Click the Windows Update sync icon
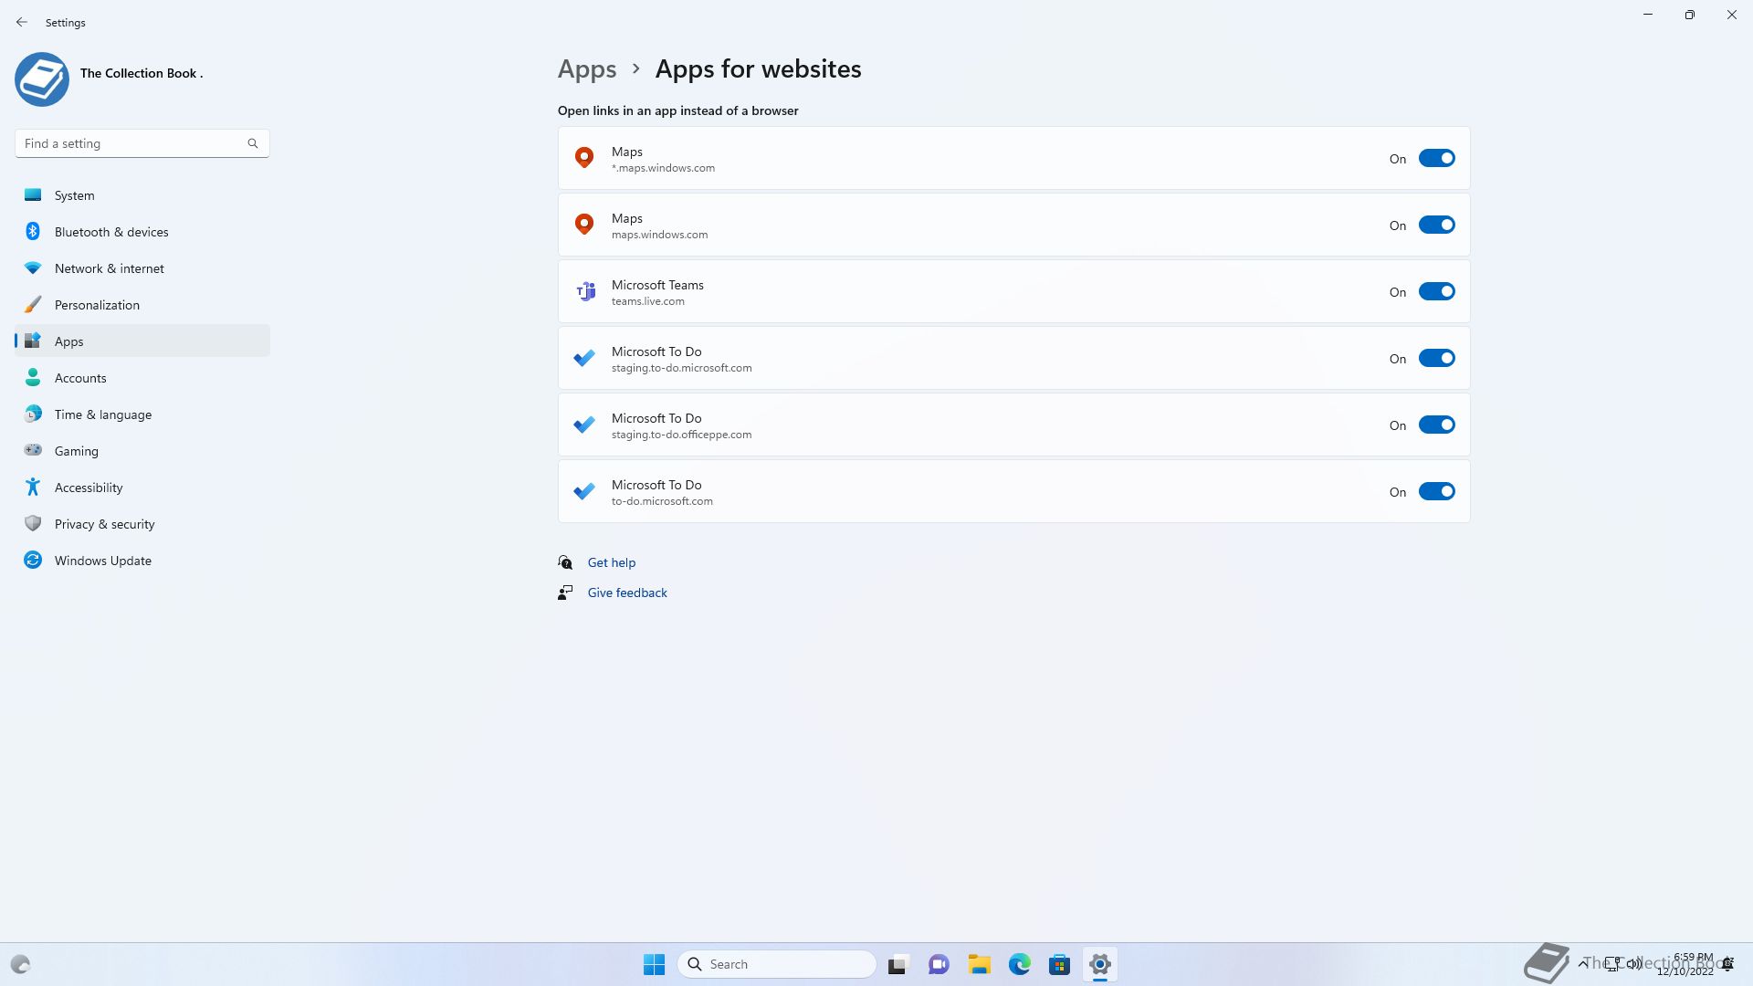This screenshot has height=986, width=1753. tap(33, 560)
